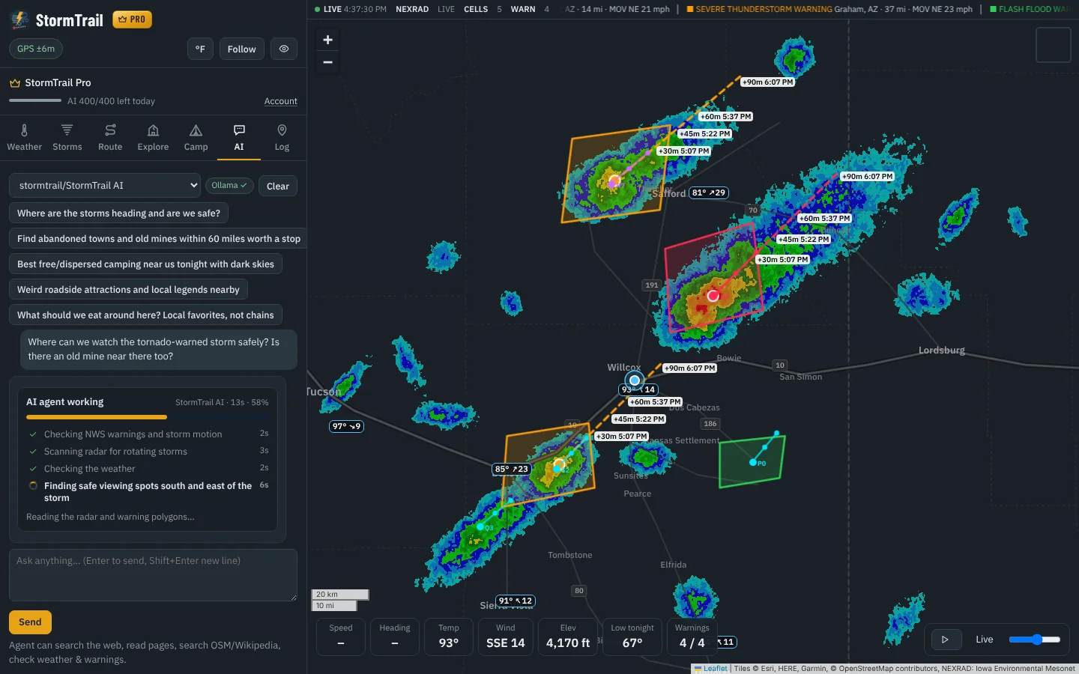Toggle the eye visibility button
Image resolution: width=1079 pixels, height=674 pixels.
(284, 49)
